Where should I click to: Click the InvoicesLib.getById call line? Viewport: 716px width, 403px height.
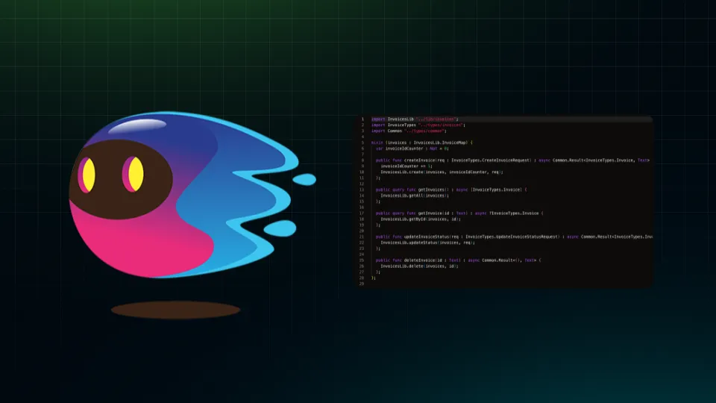pos(421,219)
